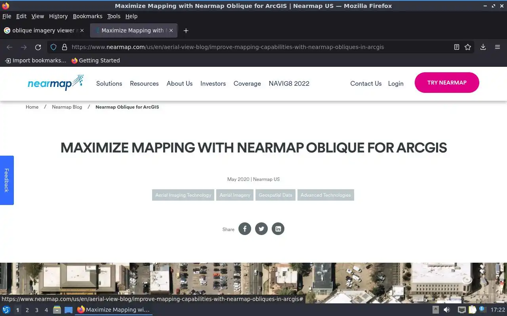This screenshot has height=316, width=507.
Task: Expand the Resources navigation menu
Action: pyautogui.click(x=144, y=83)
